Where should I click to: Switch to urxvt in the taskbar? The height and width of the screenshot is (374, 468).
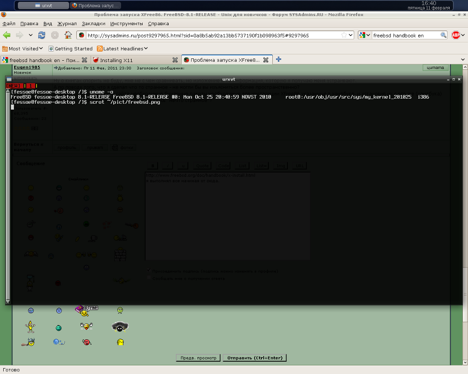[43, 5]
